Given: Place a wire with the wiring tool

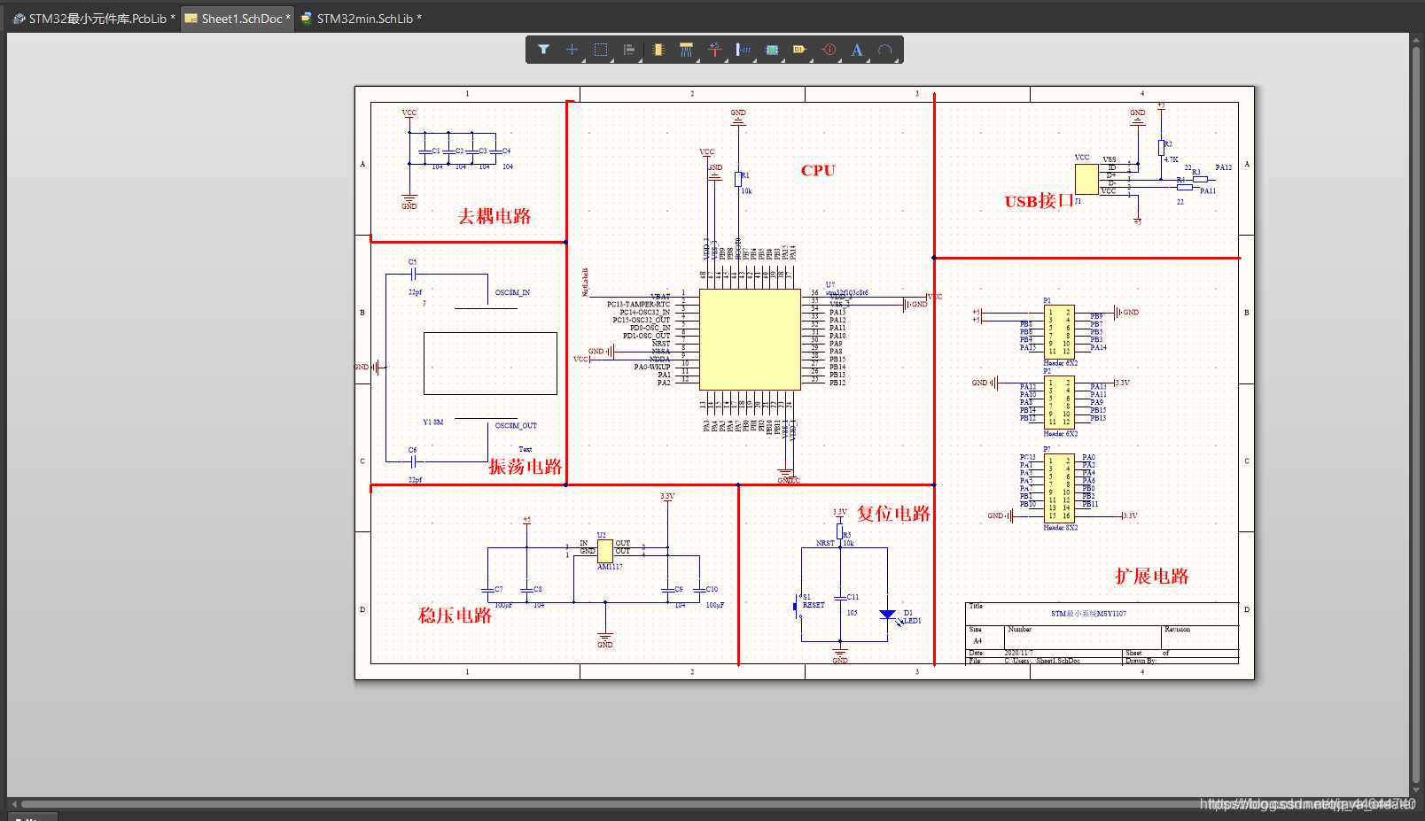Looking at the screenshot, I should coord(686,50).
